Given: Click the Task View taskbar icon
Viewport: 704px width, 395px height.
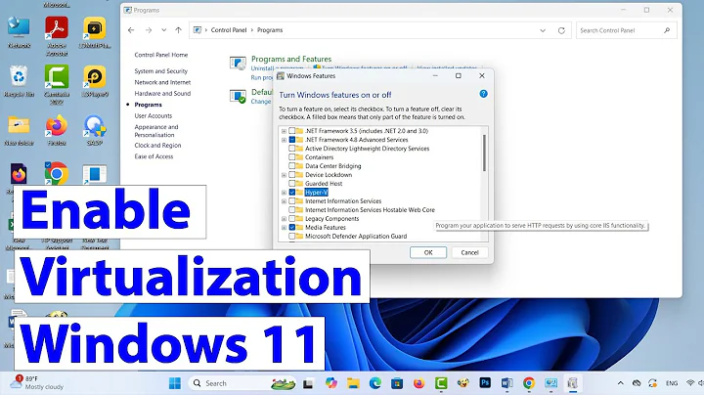Looking at the screenshot, I should tap(308, 384).
